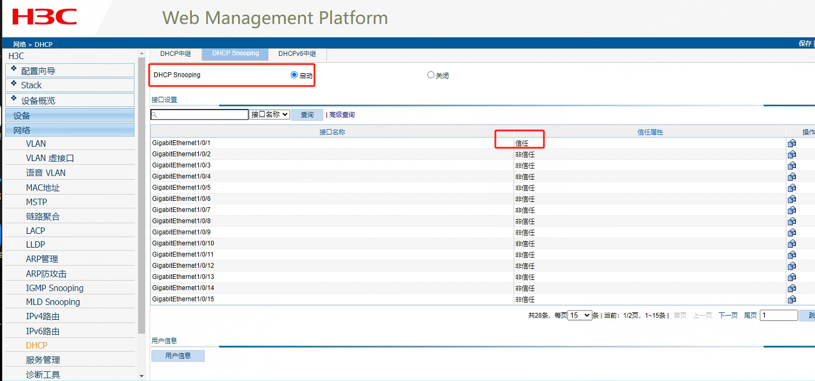
Task: Select DHCP in the sidebar
Action: (36, 345)
